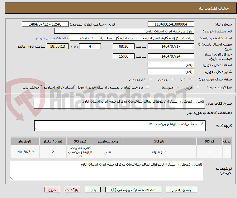Toggle the اسناد خزانه اسلامی payment checkbox
Viewport: 237px width, 198px height.
(x=147, y=87)
